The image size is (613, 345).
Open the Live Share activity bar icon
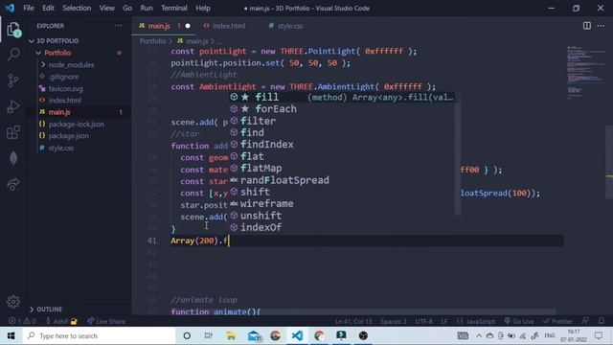click(x=13, y=184)
